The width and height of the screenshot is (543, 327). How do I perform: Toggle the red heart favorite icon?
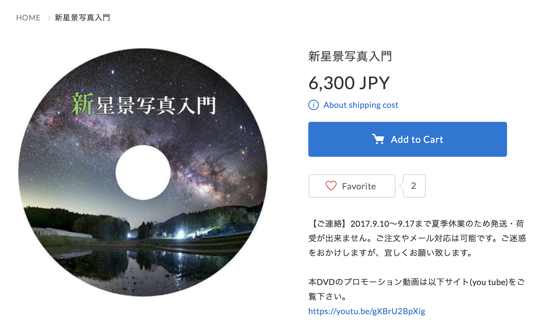coord(331,186)
